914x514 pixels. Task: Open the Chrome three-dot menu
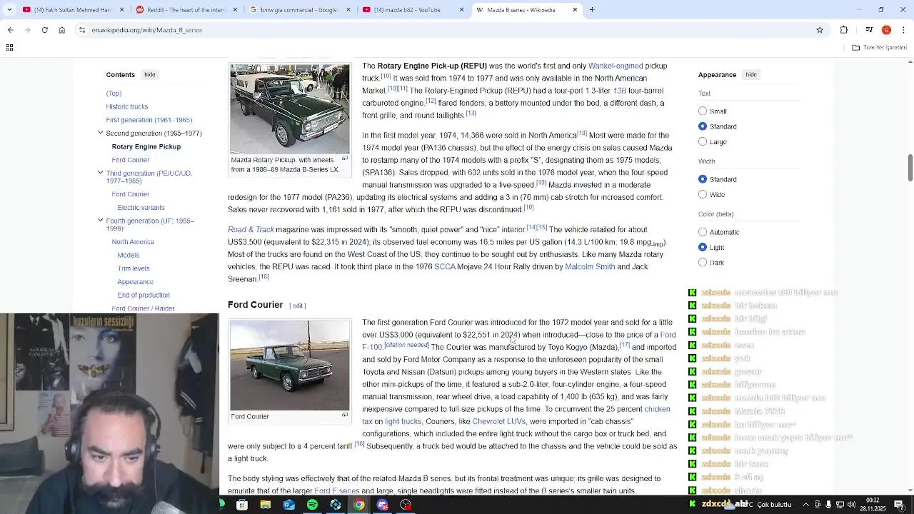[904, 30]
